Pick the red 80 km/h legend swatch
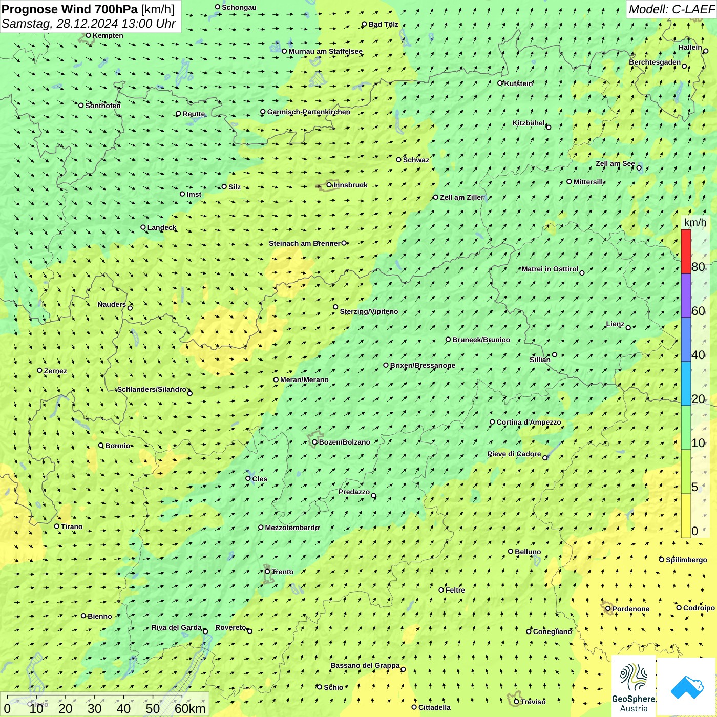717x717 pixels. (x=686, y=251)
